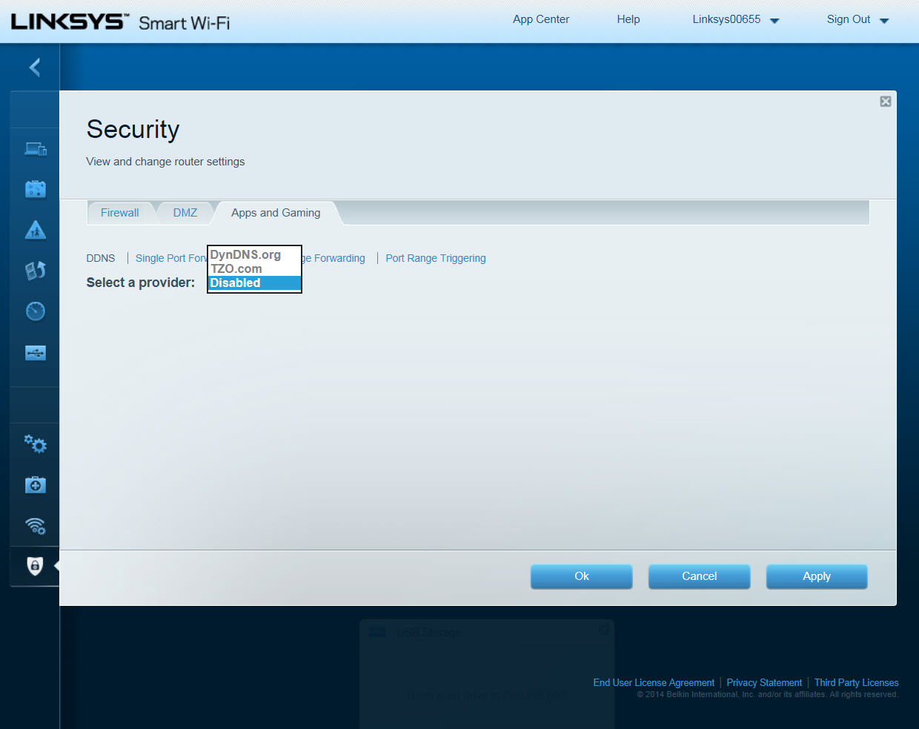
Task: Switch to the Firewall tab
Action: tap(120, 213)
